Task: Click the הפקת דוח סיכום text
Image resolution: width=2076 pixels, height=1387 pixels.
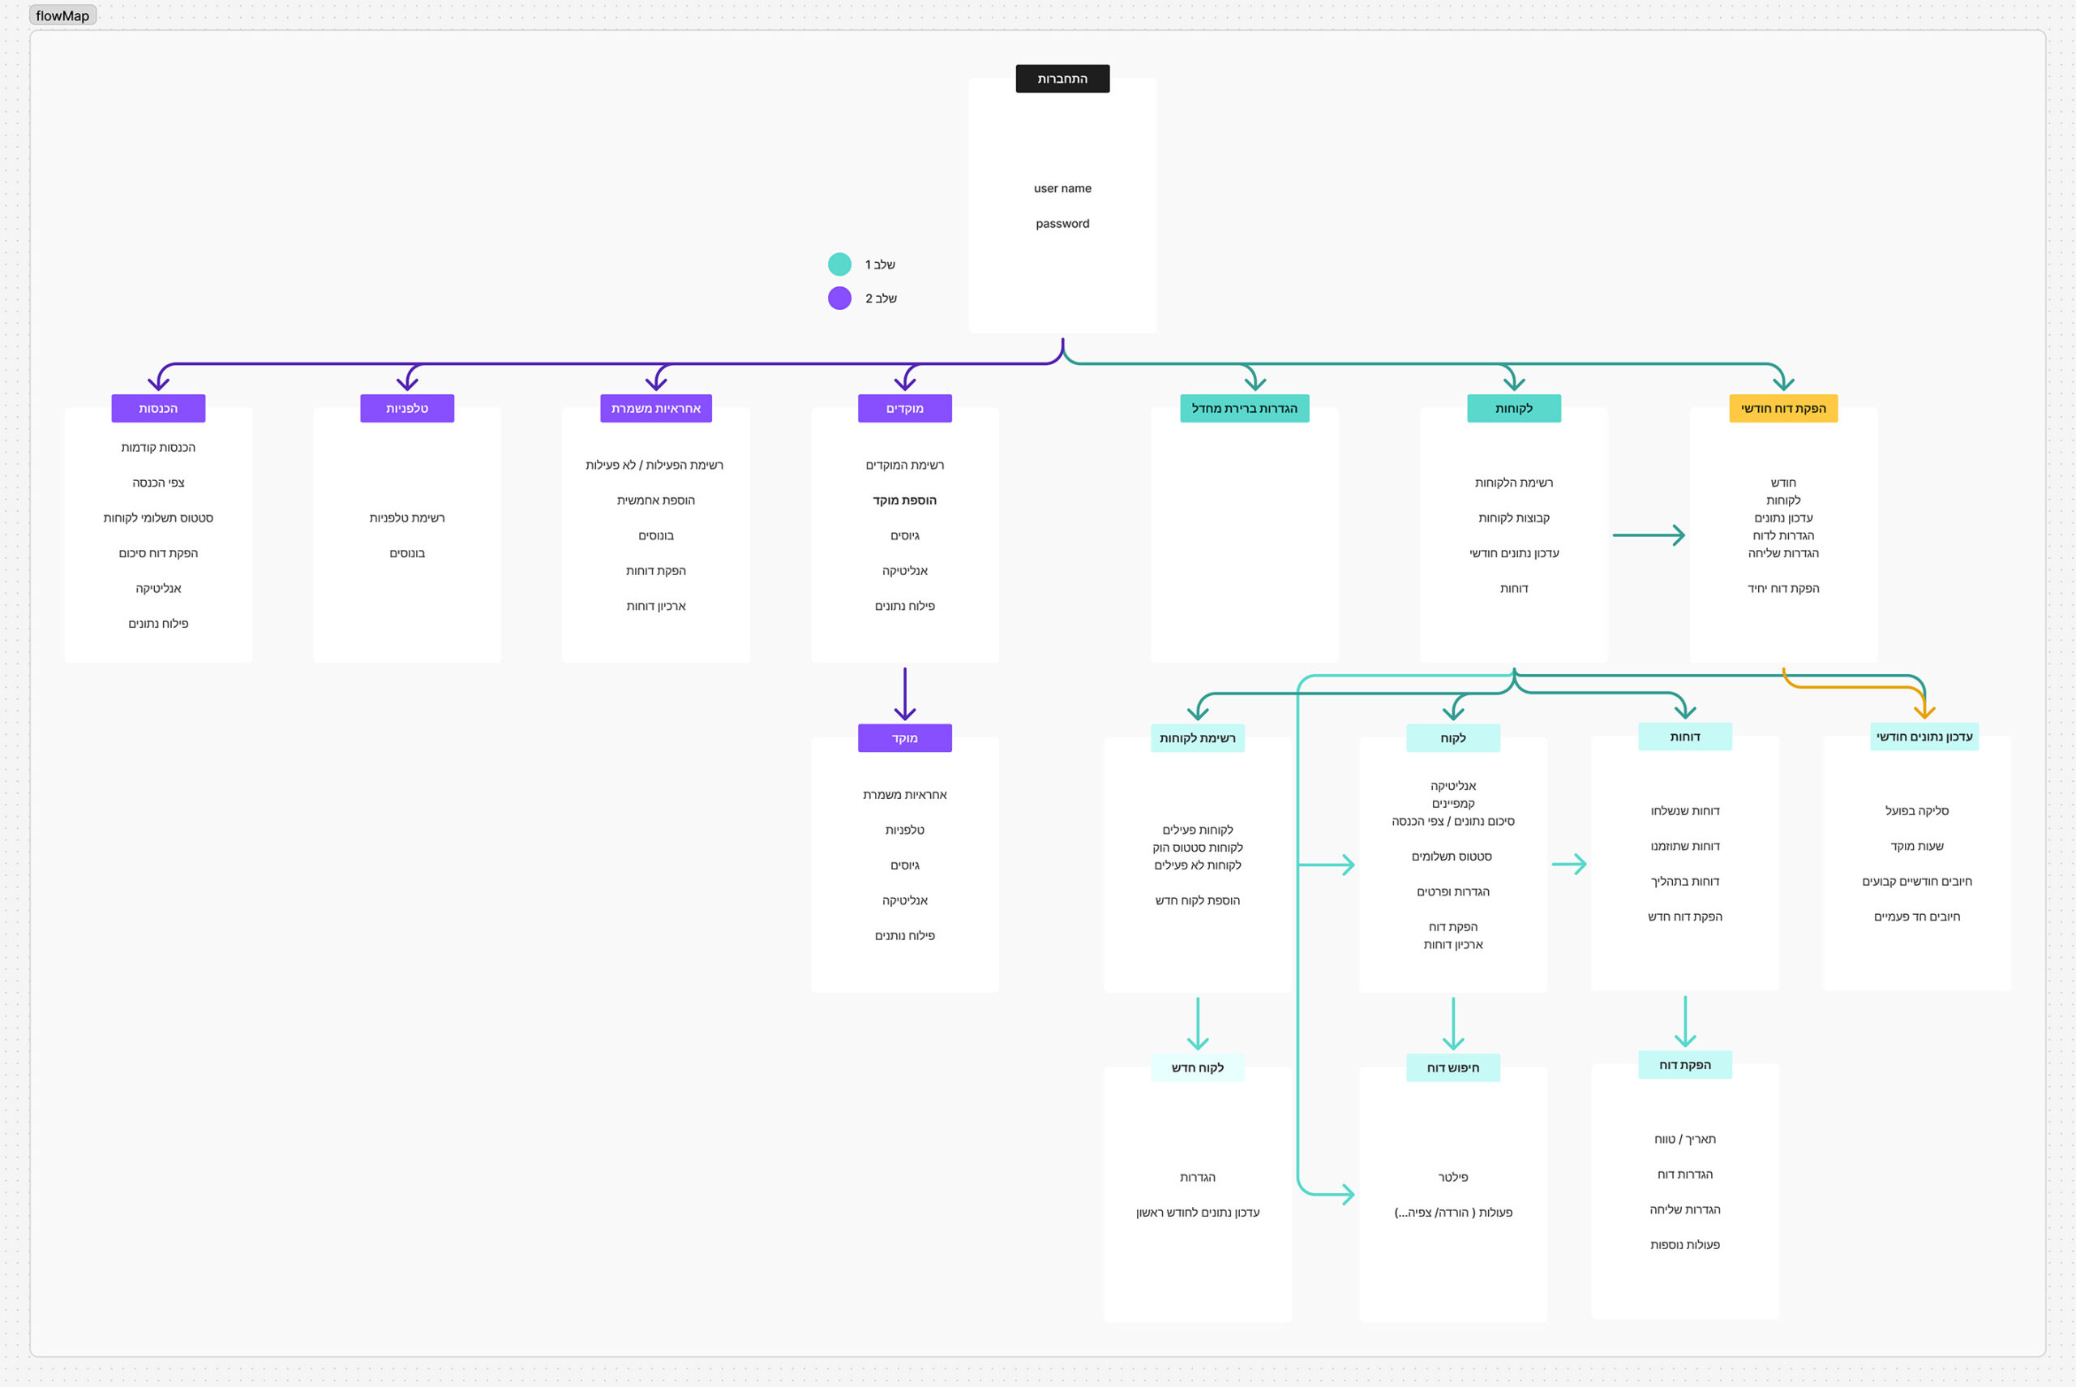Action: point(158,554)
